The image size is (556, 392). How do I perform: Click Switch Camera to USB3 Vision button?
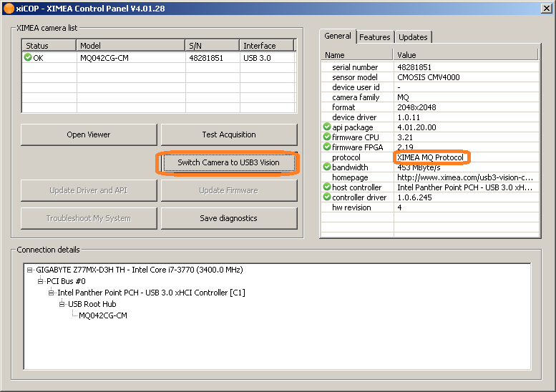(x=229, y=162)
